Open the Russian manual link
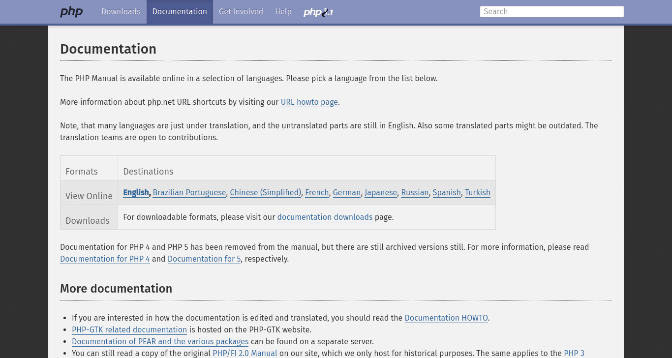 (x=415, y=193)
